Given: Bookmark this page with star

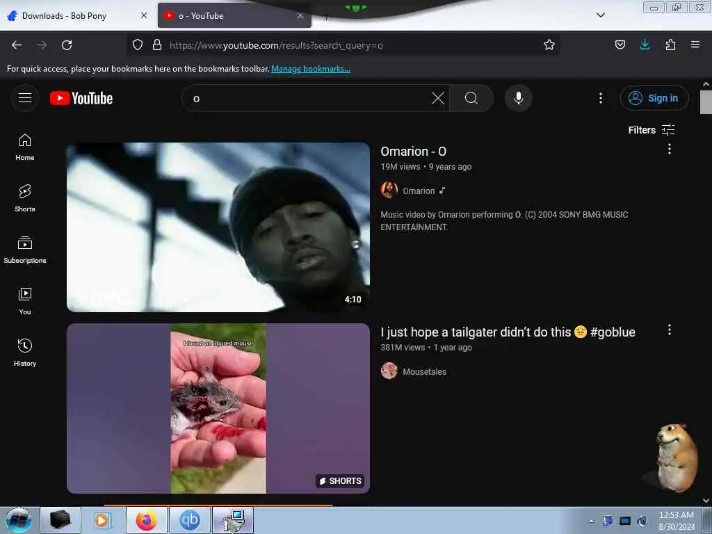Looking at the screenshot, I should 549,45.
